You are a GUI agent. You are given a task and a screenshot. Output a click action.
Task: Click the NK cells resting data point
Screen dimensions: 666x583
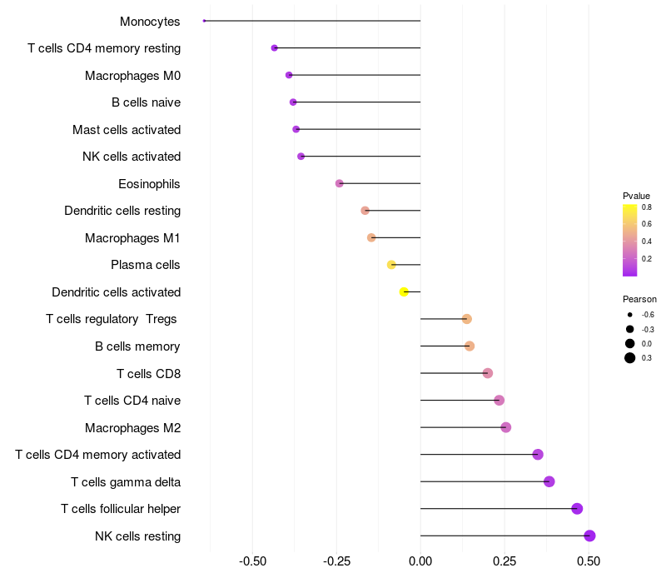coord(589,536)
